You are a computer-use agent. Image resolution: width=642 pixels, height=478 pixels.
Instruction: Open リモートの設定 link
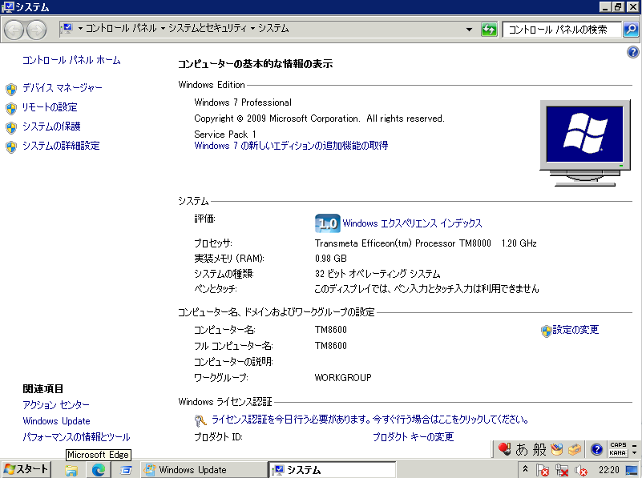(x=50, y=107)
